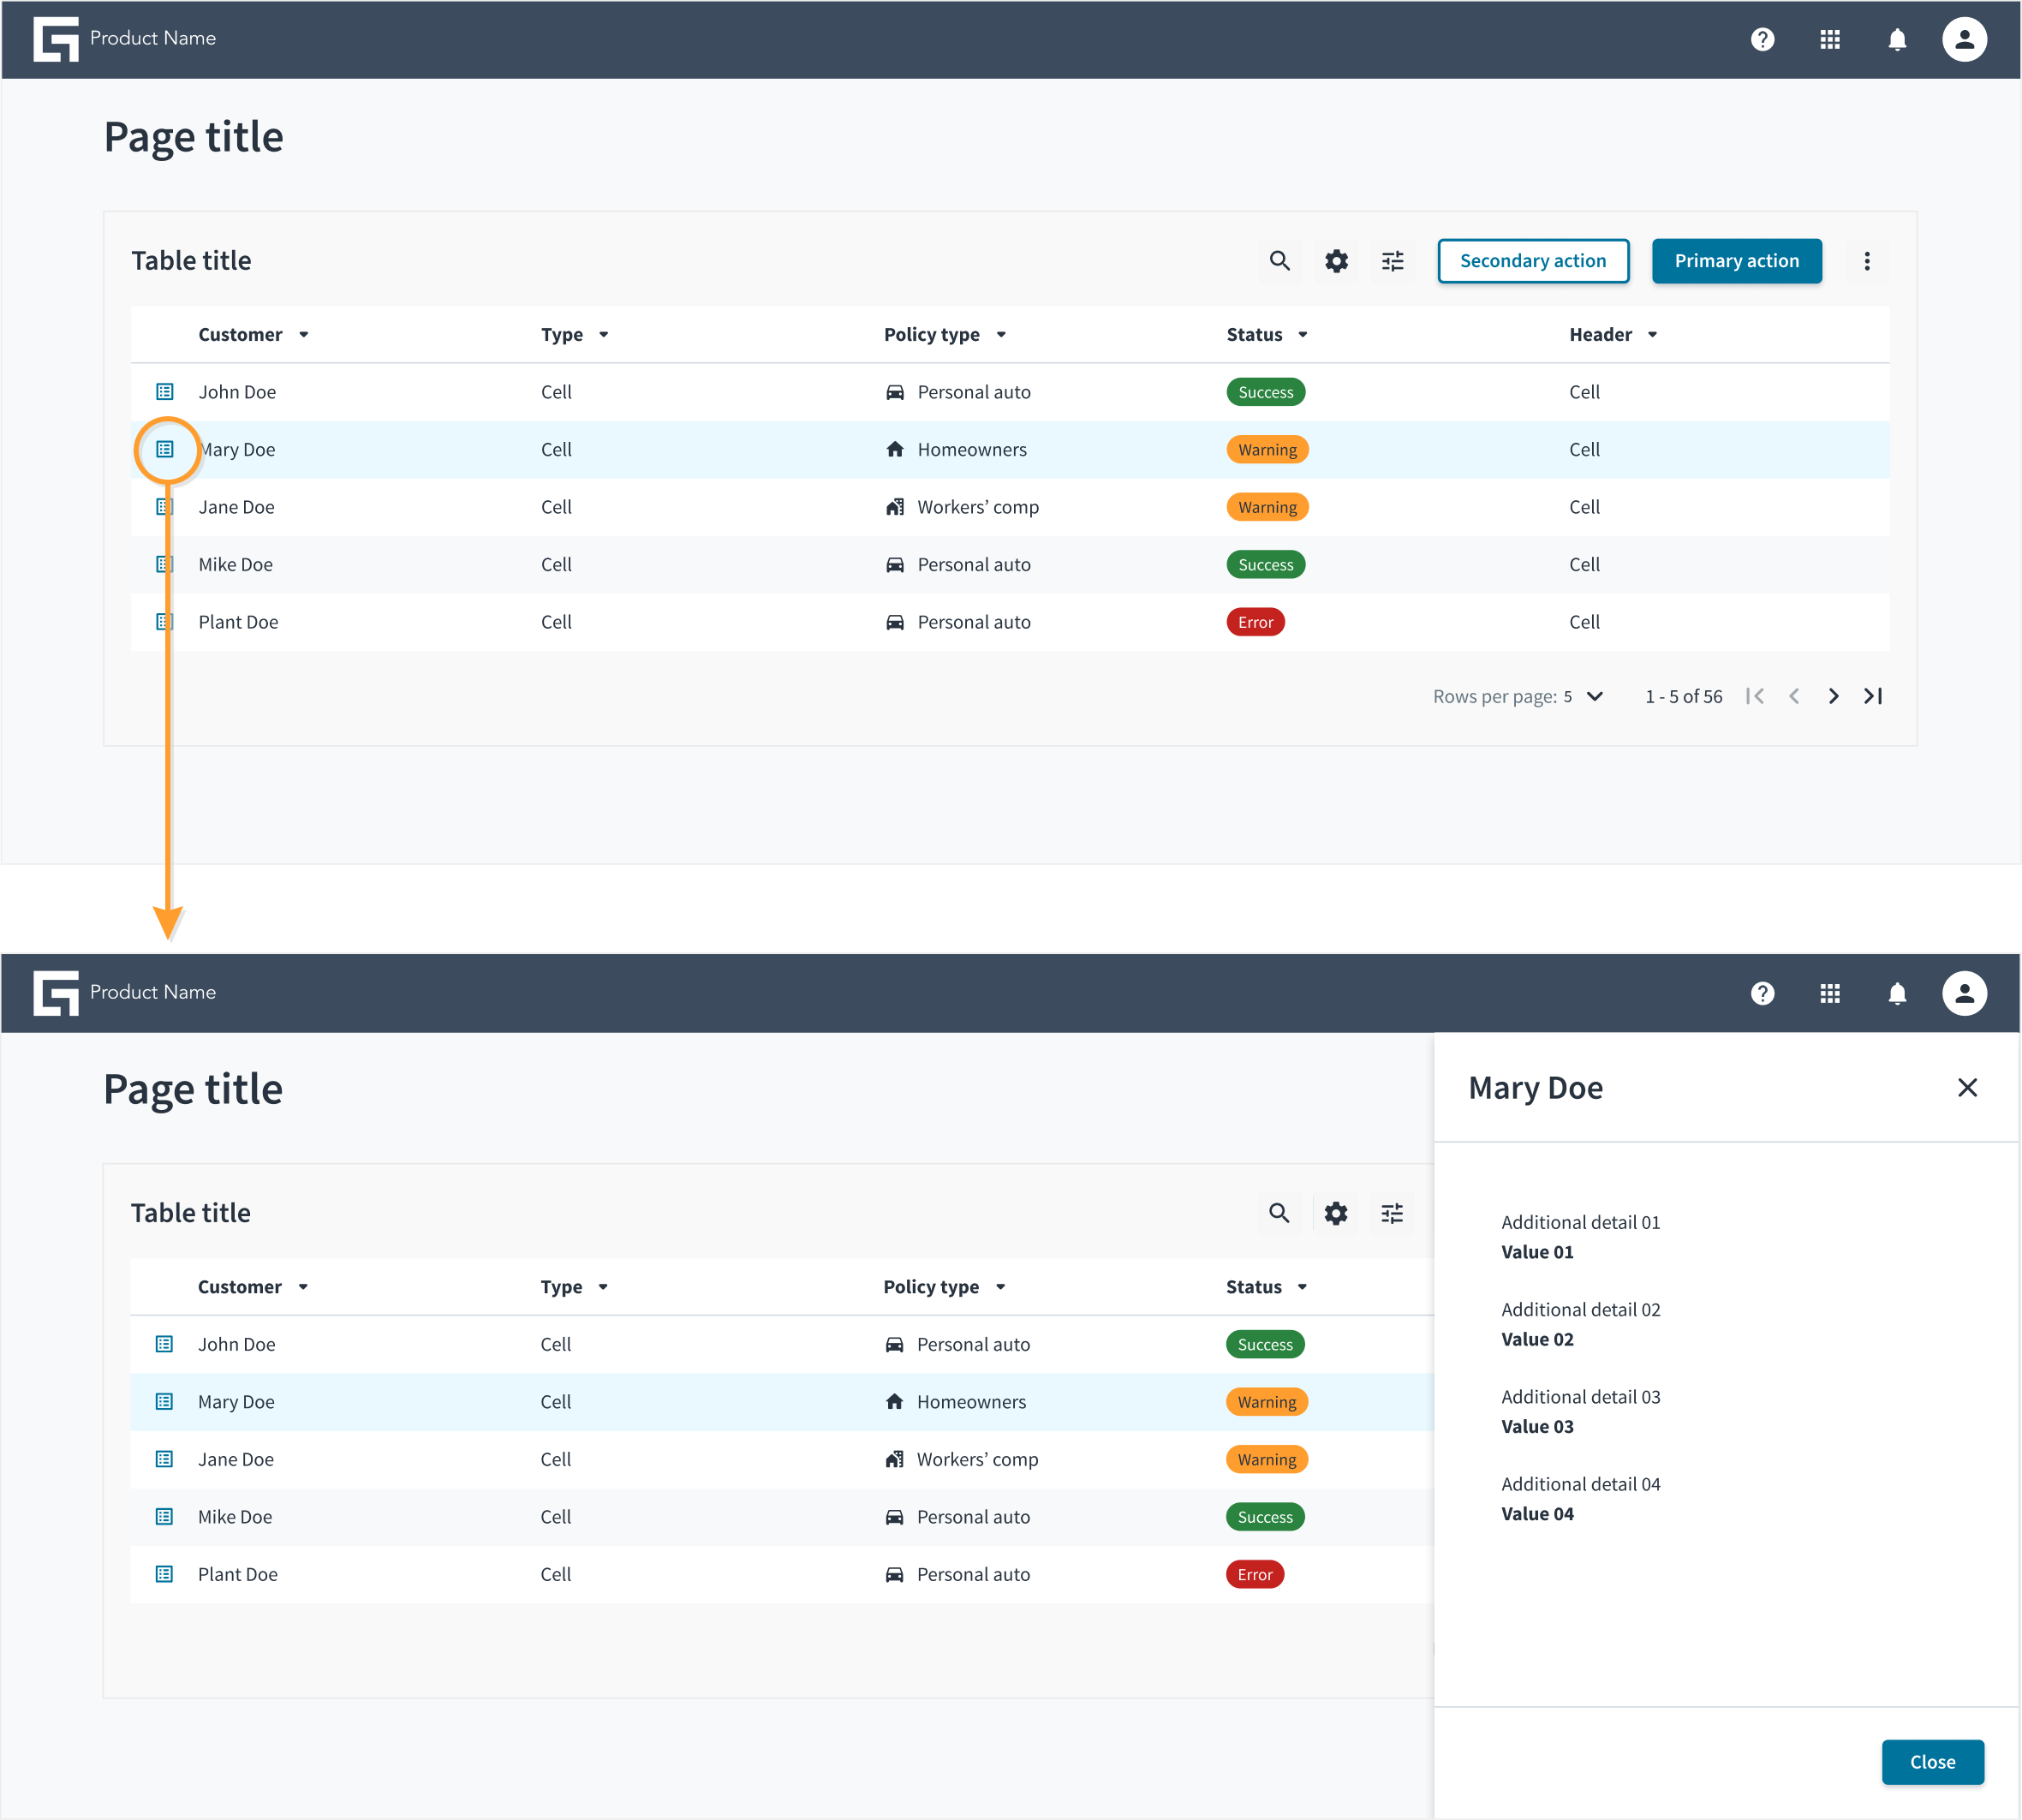Click user avatar in bottom screen header
Screen dimensions: 2022x1820
click(x=1963, y=993)
